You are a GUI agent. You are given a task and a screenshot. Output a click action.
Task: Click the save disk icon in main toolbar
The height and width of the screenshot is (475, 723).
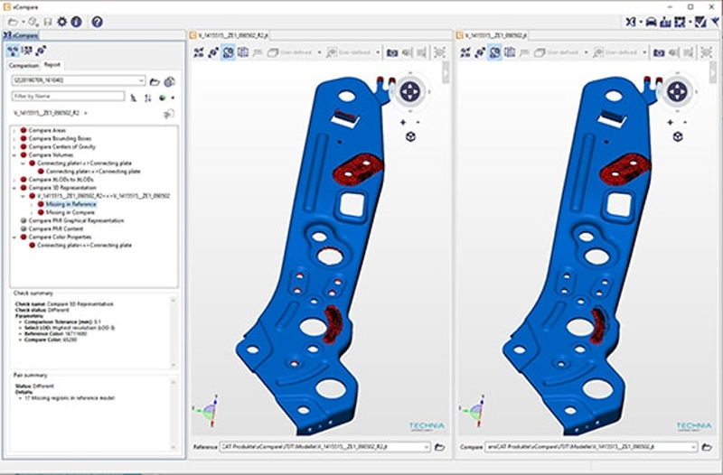click(x=48, y=22)
